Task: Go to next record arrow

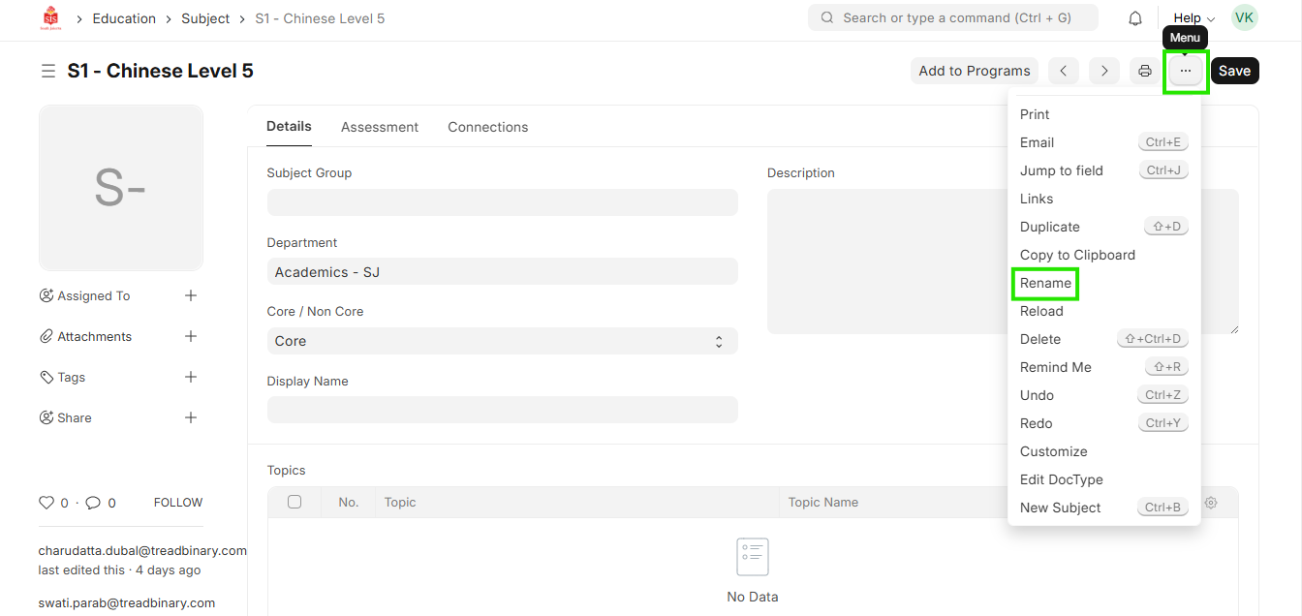Action: [1104, 71]
